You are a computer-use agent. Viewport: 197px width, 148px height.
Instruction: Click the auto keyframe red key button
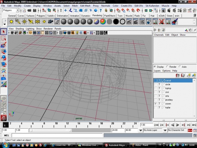click(x=190, y=130)
